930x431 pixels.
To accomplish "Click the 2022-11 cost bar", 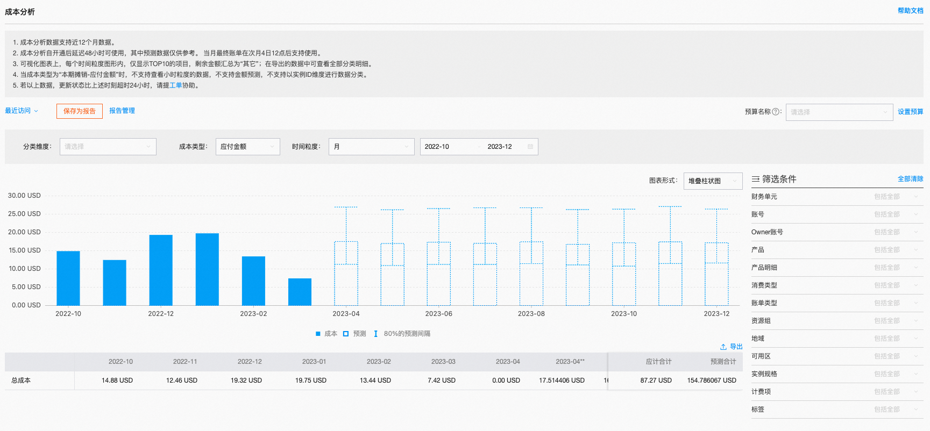I will (115, 283).
